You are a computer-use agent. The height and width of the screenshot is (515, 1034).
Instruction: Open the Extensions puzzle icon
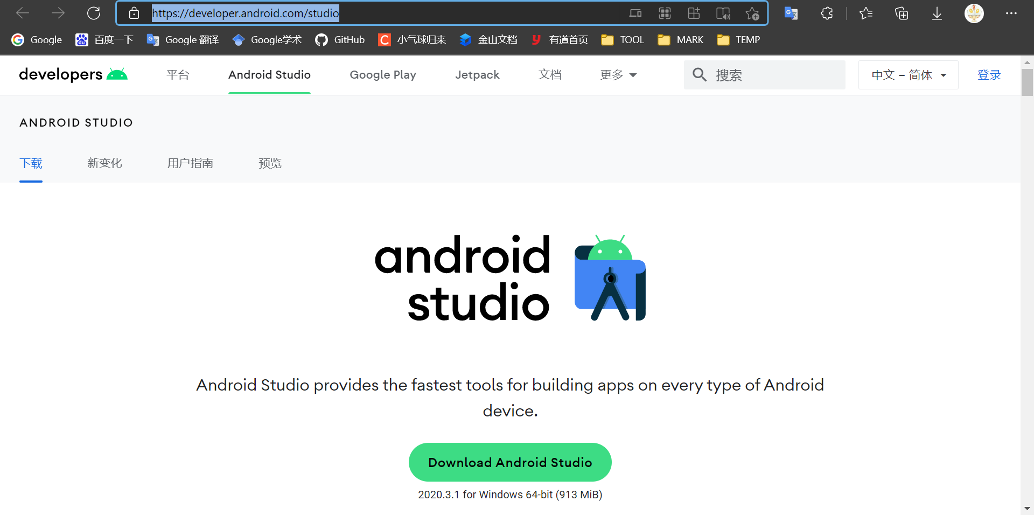[827, 13]
